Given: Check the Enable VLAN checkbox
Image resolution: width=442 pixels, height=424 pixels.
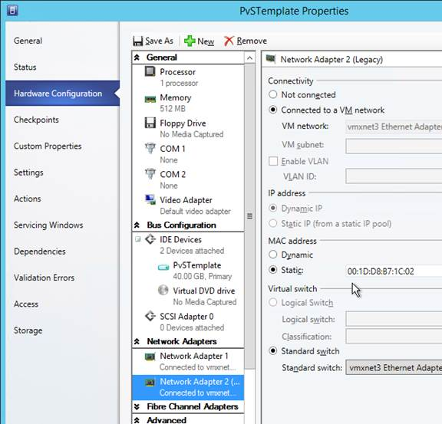Looking at the screenshot, I should coord(273,161).
